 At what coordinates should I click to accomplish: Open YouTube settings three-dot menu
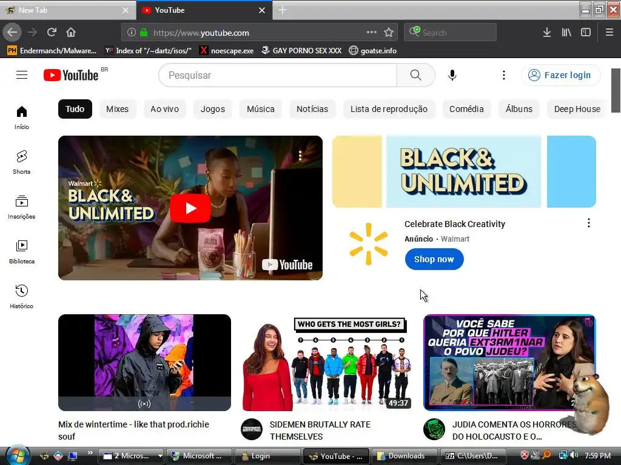coord(504,75)
